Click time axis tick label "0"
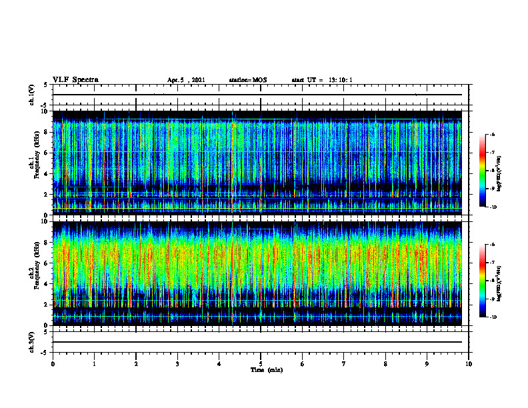Viewport: 528px width, 408px height. [53, 364]
